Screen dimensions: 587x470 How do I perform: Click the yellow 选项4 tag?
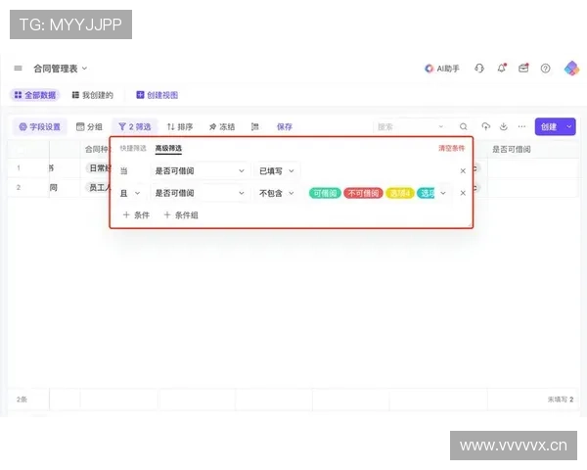click(x=400, y=194)
